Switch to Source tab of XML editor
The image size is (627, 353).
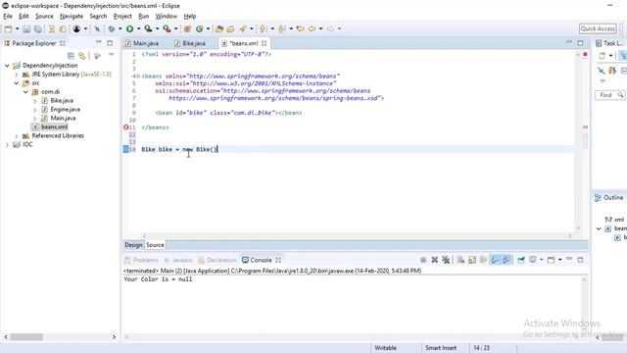point(155,245)
